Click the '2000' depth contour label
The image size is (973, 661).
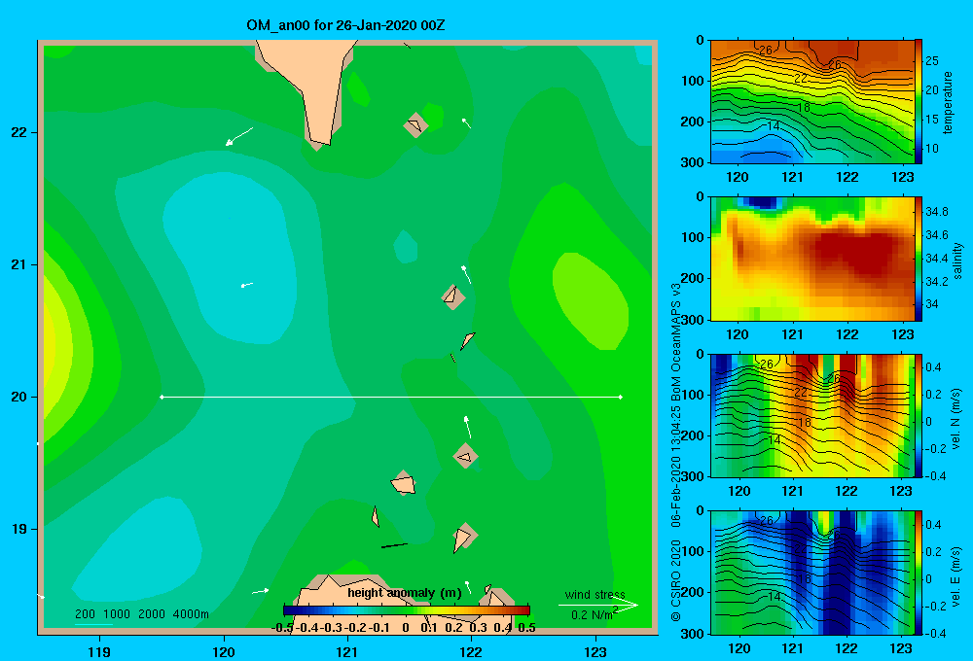point(152,614)
